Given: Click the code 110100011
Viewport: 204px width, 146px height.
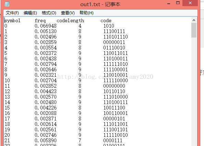Looking at the screenshot, I should 116,59.
